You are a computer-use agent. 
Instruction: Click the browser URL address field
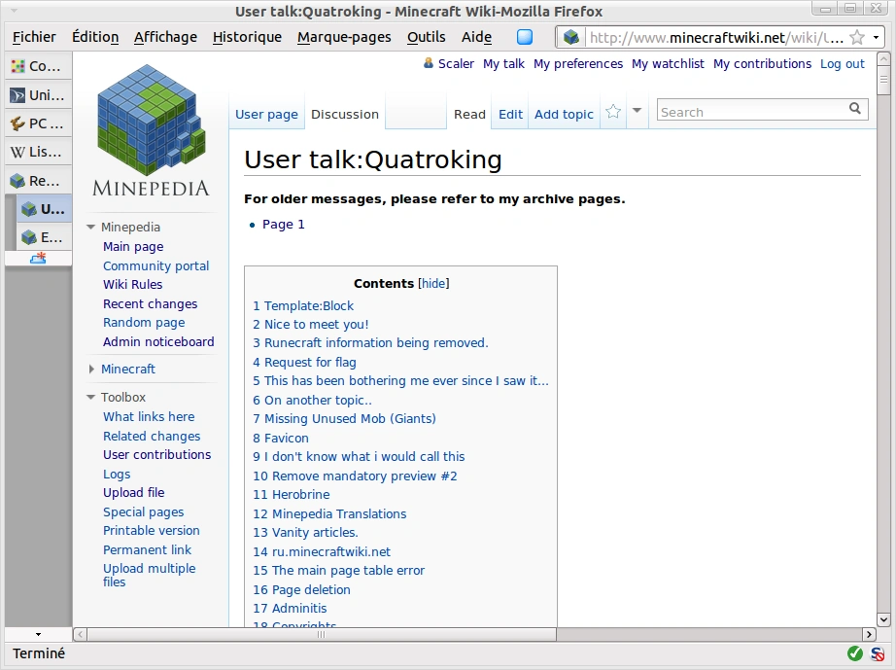tap(715, 38)
